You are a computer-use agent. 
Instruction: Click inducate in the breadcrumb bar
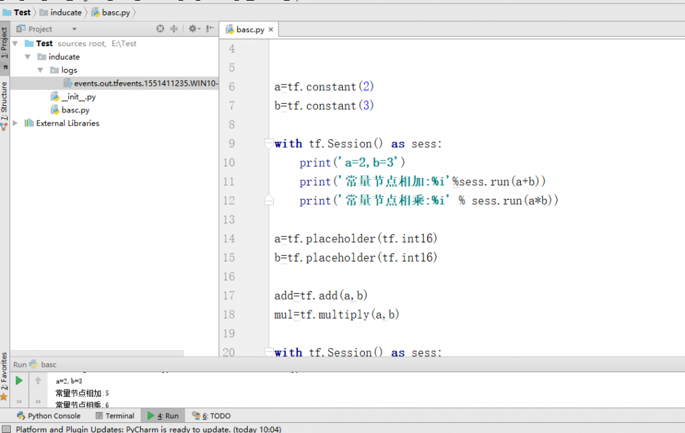pyautogui.click(x=66, y=12)
